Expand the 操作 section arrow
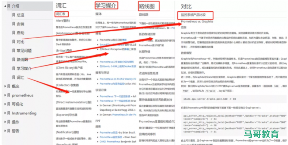The image size is (288, 145). (x=5, y=122)
